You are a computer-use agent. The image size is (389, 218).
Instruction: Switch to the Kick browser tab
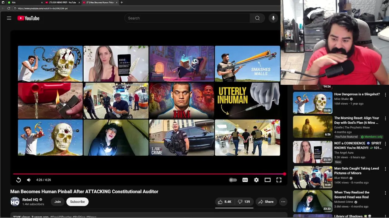click(25, 2)
